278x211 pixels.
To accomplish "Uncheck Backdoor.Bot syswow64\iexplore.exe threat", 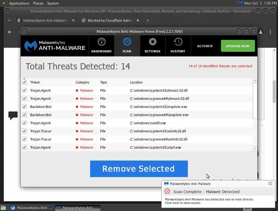I will 24,115.
